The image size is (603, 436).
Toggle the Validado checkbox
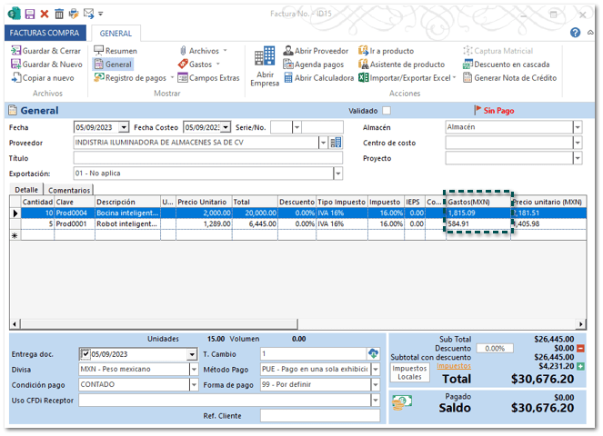[x=387, y=111]
